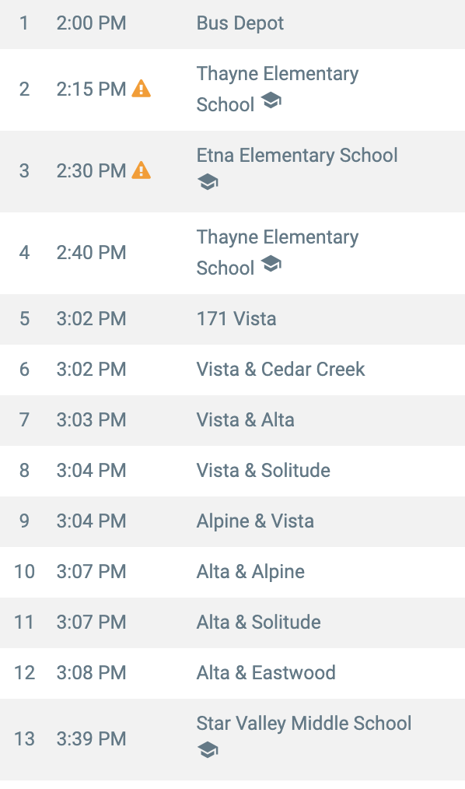This screenshot has height=789, width=465.
Task: Click the 3:39 PM arrival time
Action: point(91,738)
